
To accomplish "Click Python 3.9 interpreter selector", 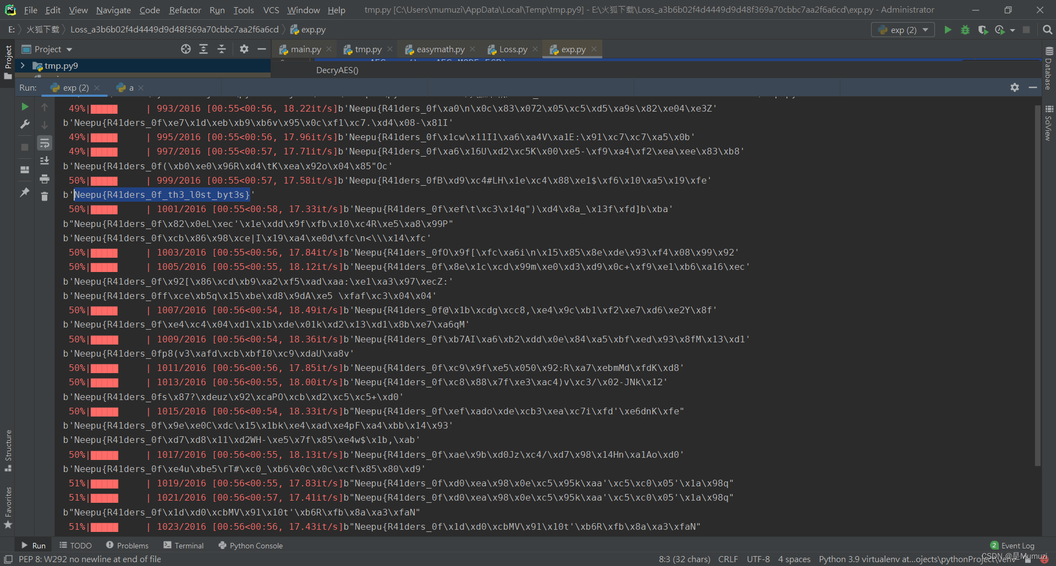I will [x=917, y=559].
